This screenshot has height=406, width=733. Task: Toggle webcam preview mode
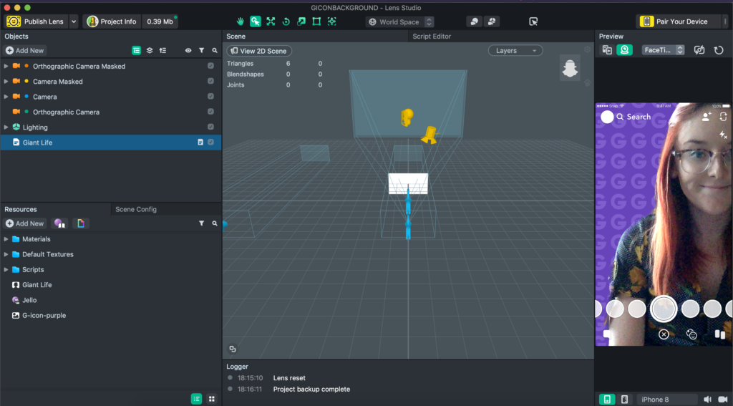click(624, 50)
